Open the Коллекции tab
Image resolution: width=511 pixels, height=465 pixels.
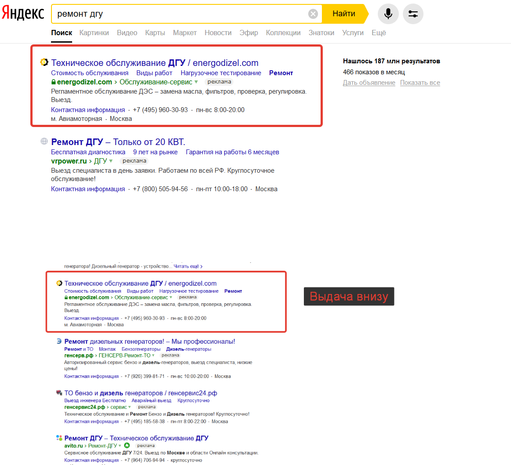(x=283, y=33)
